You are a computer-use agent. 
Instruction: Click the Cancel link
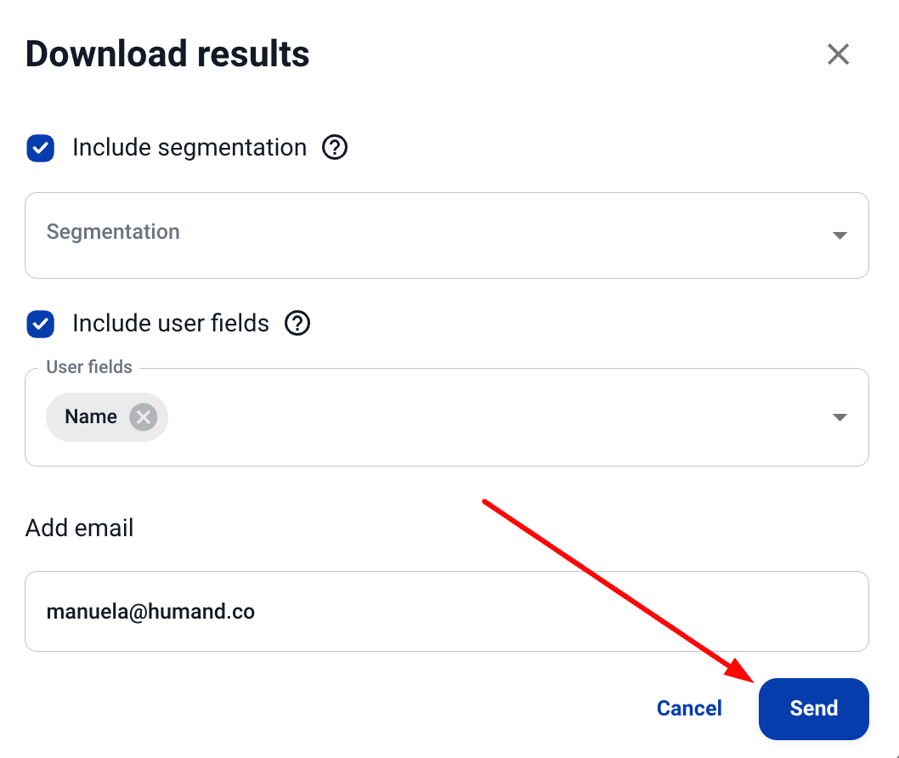click(x=689, y=709)
